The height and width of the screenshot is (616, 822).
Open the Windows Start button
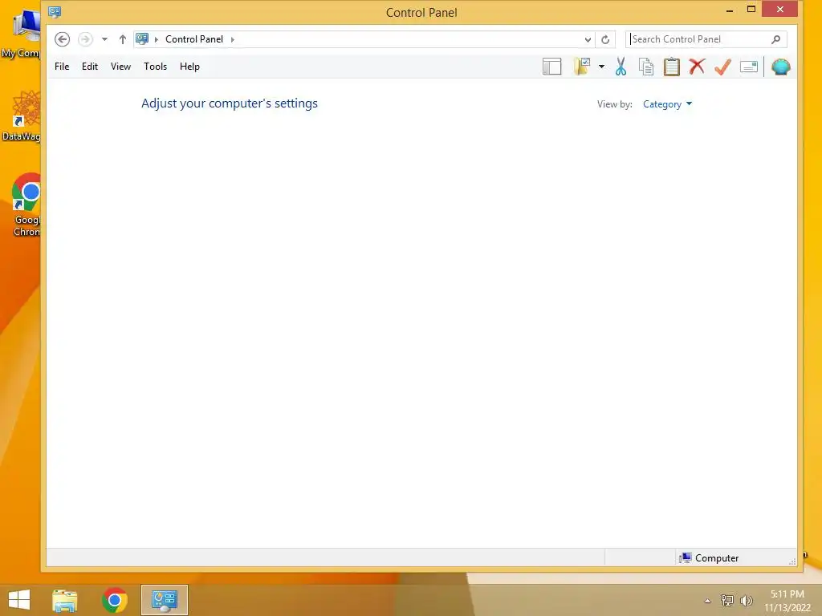coord(19,600)
